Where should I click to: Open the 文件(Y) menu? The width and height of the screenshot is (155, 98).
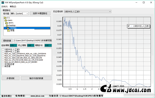pyautogui.click(x=4, y=7)
